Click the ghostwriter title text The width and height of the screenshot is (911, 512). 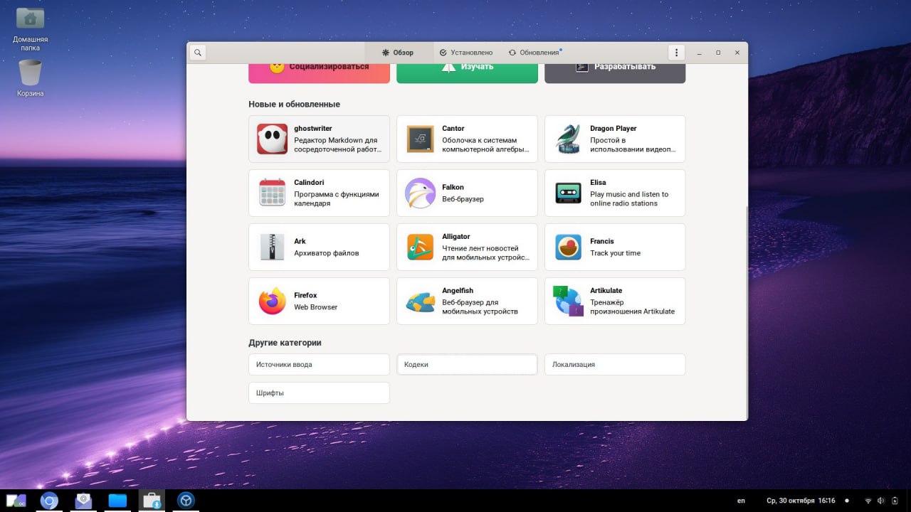[x=313, y=129]
